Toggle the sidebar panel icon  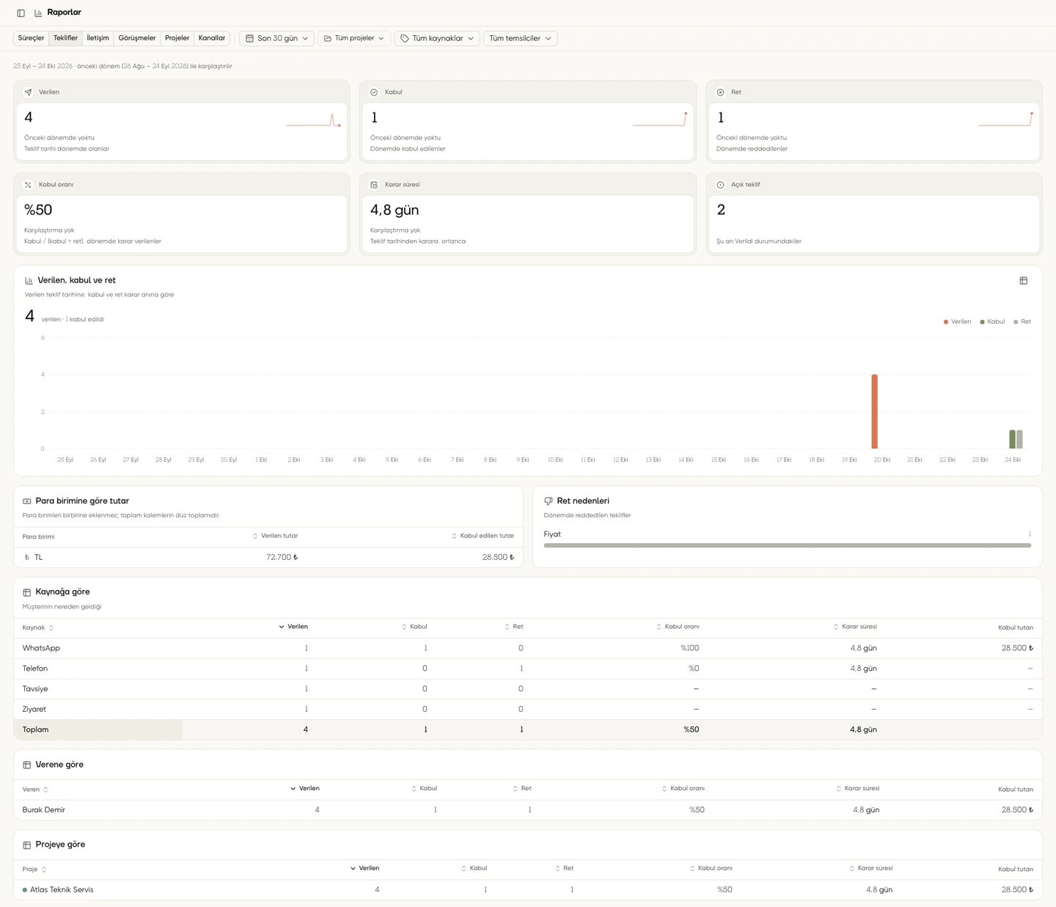21,12
